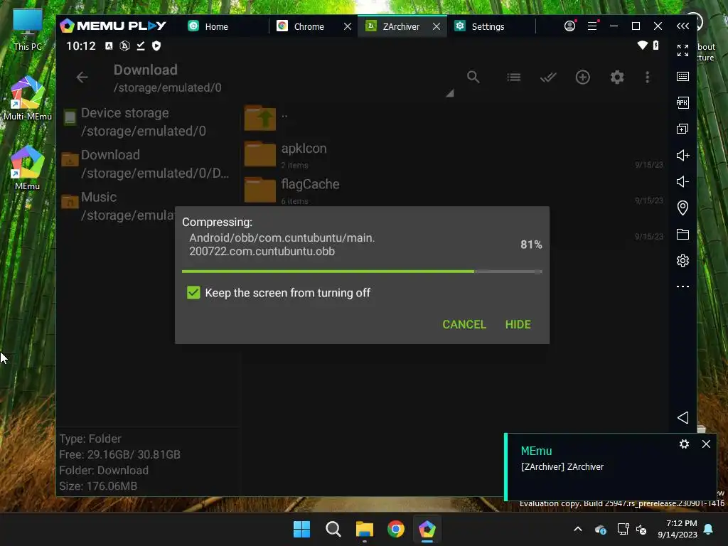Open Windows notification bell
This screenshot has height=546, width=728.
(709, 529)
